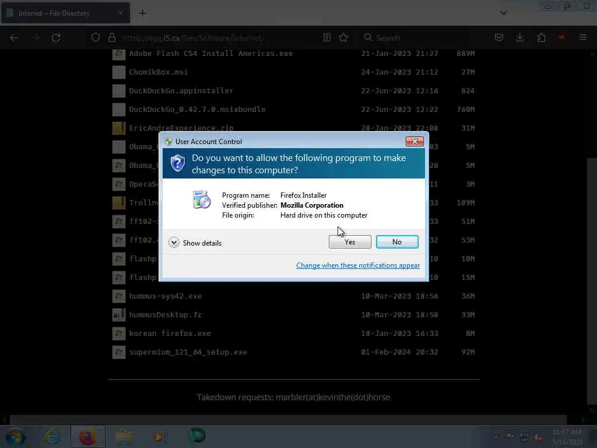Click the Firefox taskbar button
597x448 pixels.
click(87, 436)
